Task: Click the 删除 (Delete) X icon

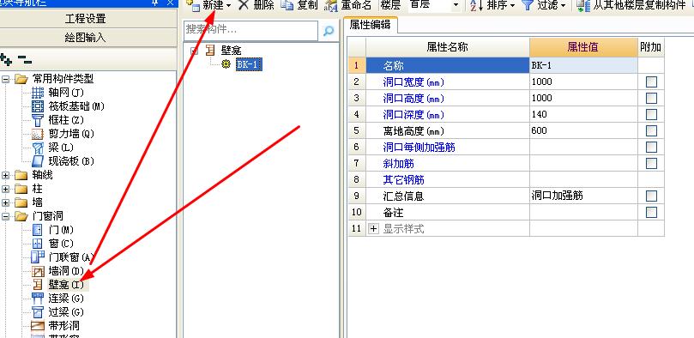Action: pos(244,5)
